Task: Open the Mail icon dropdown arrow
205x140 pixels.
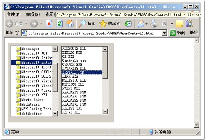Action: click(x=146, y=24)
